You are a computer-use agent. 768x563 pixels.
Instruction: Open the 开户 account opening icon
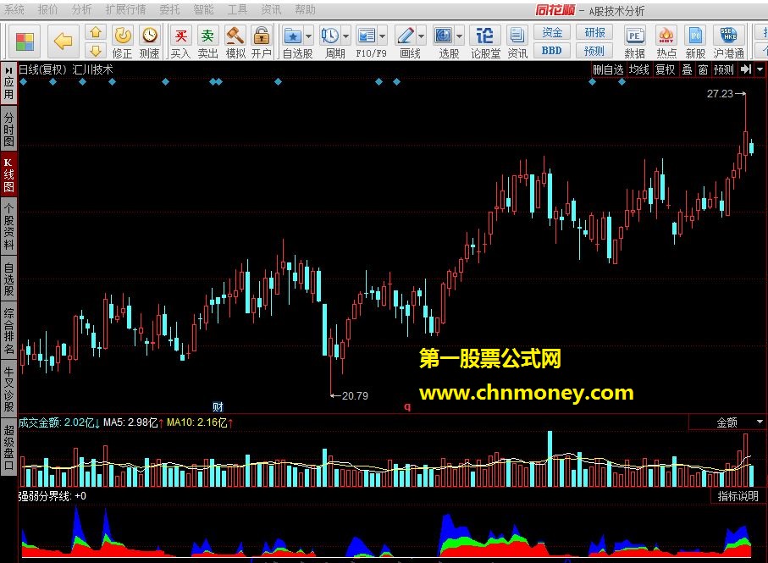coord(262,42)
